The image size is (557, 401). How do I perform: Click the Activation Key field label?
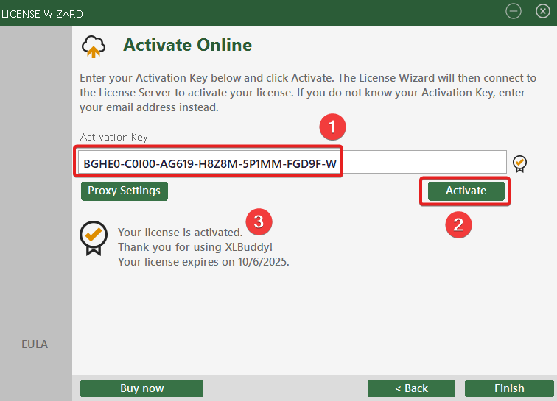point(114,137)
